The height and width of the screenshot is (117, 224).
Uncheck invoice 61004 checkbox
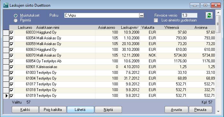[11, 78]
